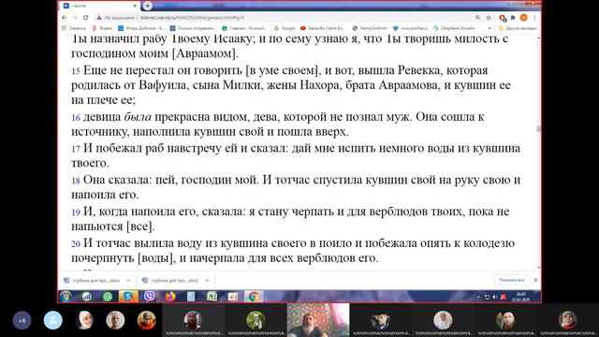Open the 'Письмо отправлен' bookmark
Viewport: 599px width, 337px height.
(x=193, y=28)
